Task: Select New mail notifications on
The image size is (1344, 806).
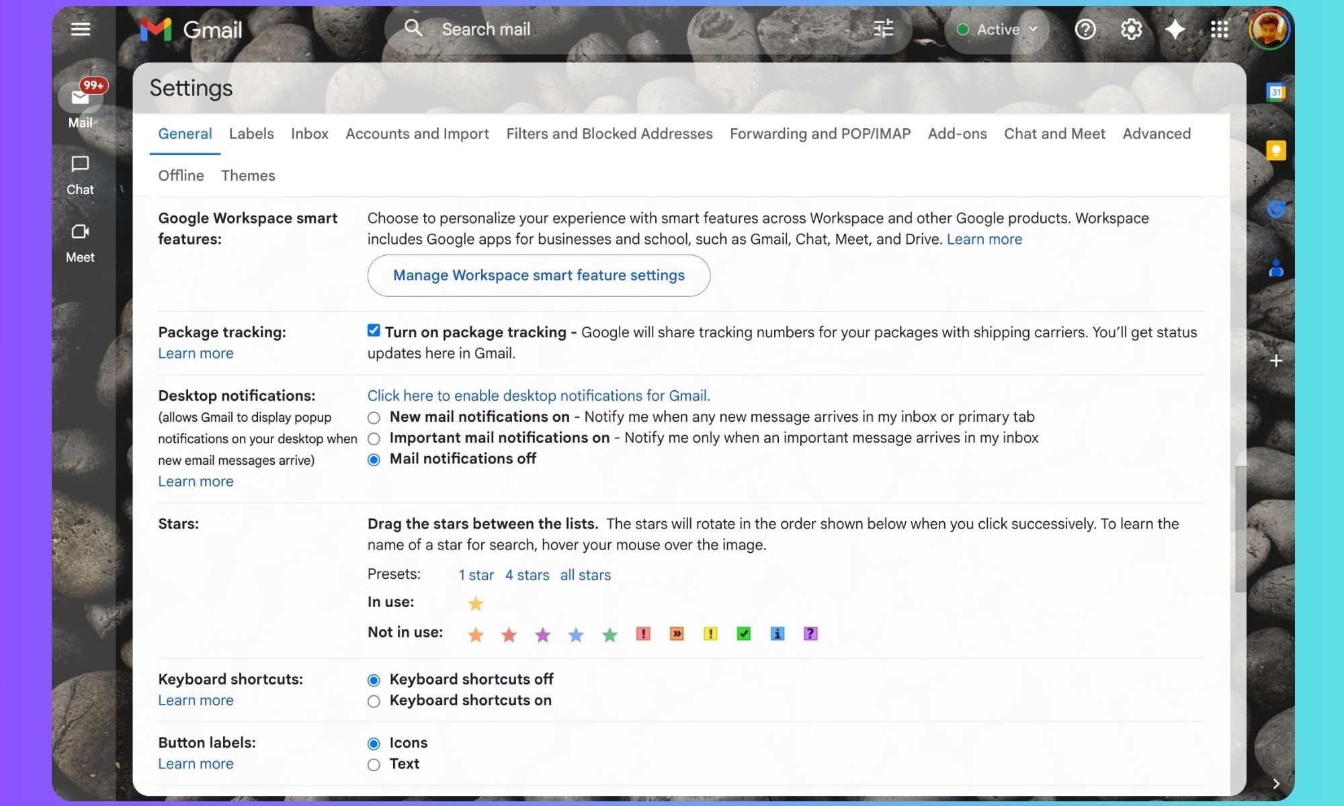Action: click(374, 418)
